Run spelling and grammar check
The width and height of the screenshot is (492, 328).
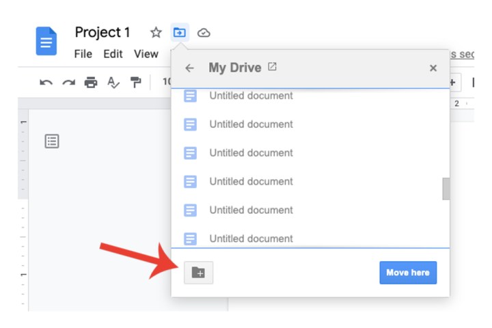(113, 83)
